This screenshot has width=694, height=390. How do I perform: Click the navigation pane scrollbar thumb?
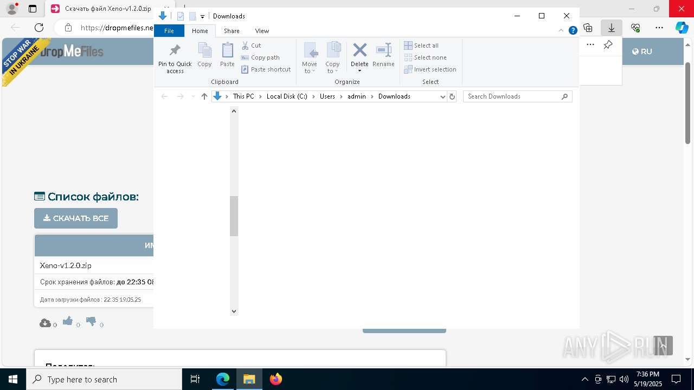pyautogui.click(x=234, y=216)
